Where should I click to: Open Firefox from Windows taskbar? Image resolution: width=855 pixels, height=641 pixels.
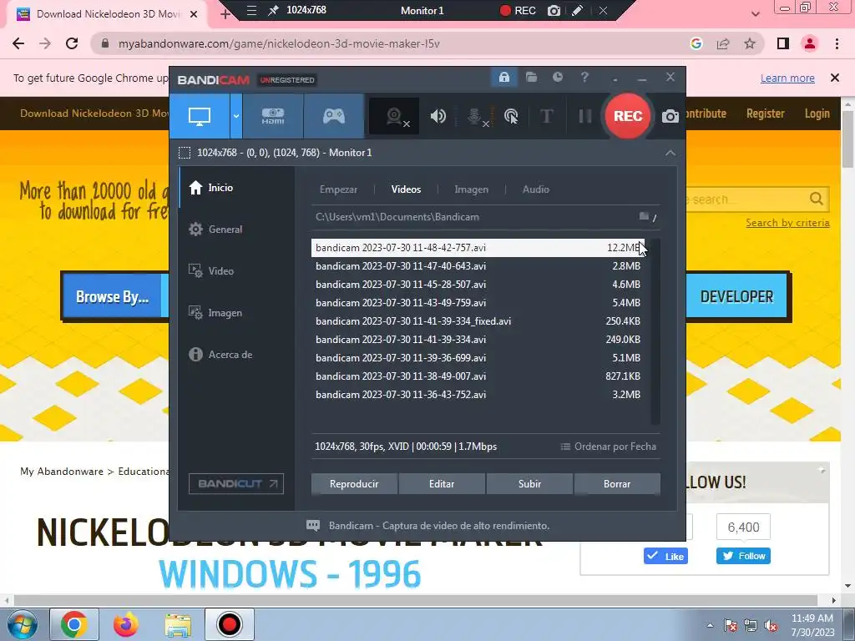click(x=126, y=624)
